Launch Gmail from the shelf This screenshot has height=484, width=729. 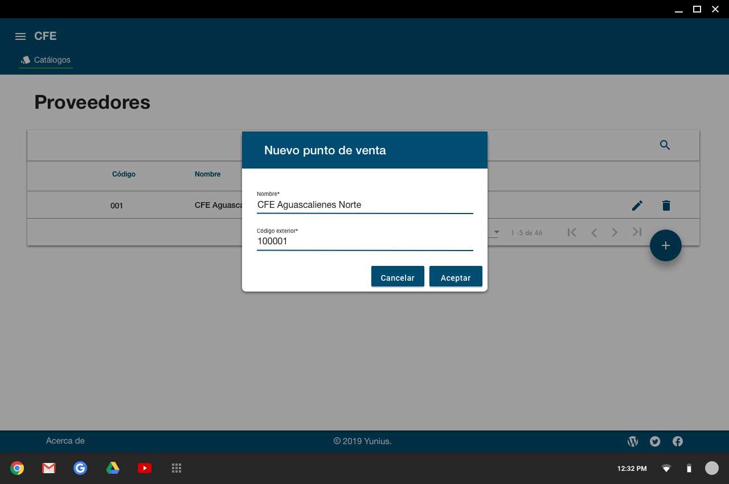click(49, 468)
